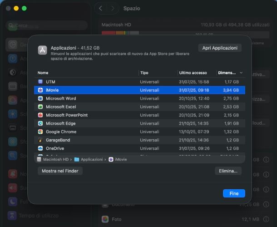This screenshot has width=277, height=227.
Task: Select the Microsoft Excel row
Action: click(139, 107)
